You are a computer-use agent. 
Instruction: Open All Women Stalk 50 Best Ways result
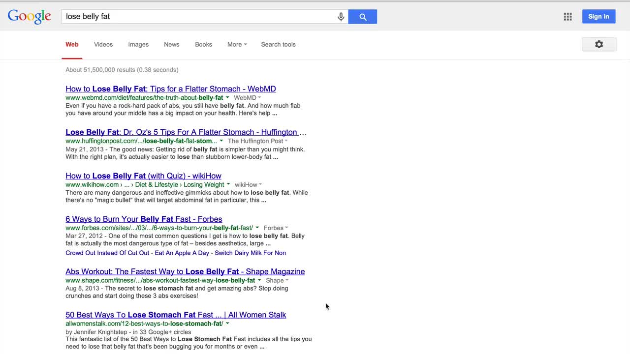pos(176,315)
